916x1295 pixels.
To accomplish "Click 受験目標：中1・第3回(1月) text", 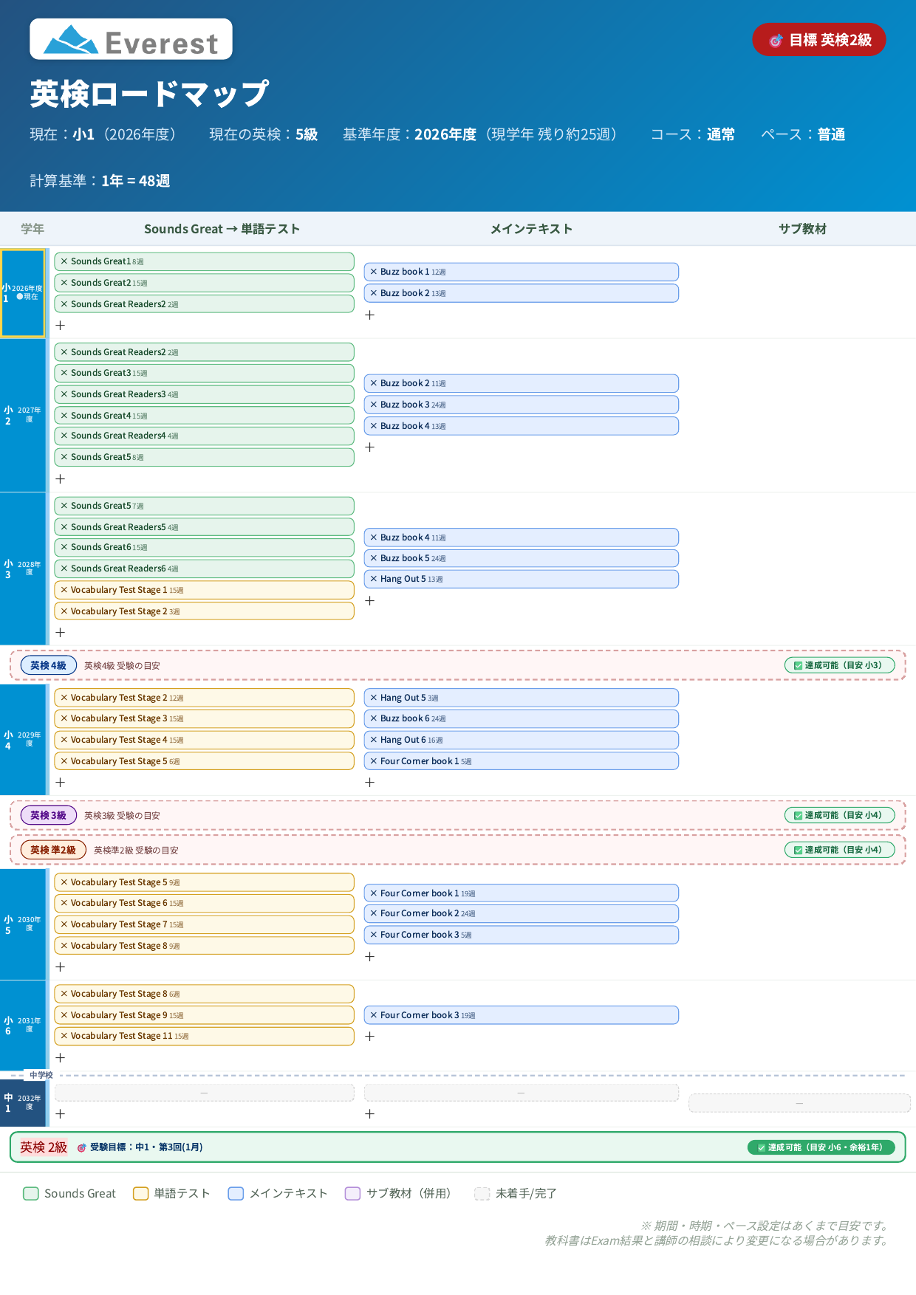I will (146, 1147).
